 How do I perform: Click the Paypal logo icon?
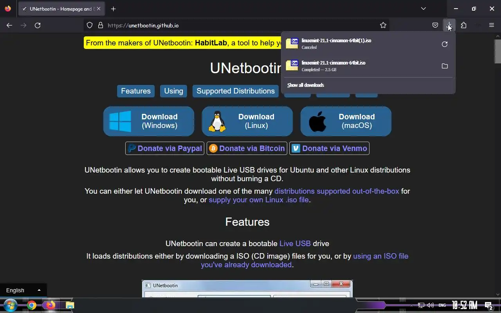(132, 148)
